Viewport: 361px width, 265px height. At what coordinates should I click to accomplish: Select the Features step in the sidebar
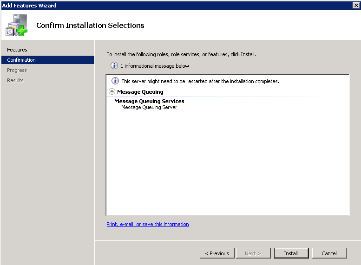pyautogui.click(x=17, y=50)
